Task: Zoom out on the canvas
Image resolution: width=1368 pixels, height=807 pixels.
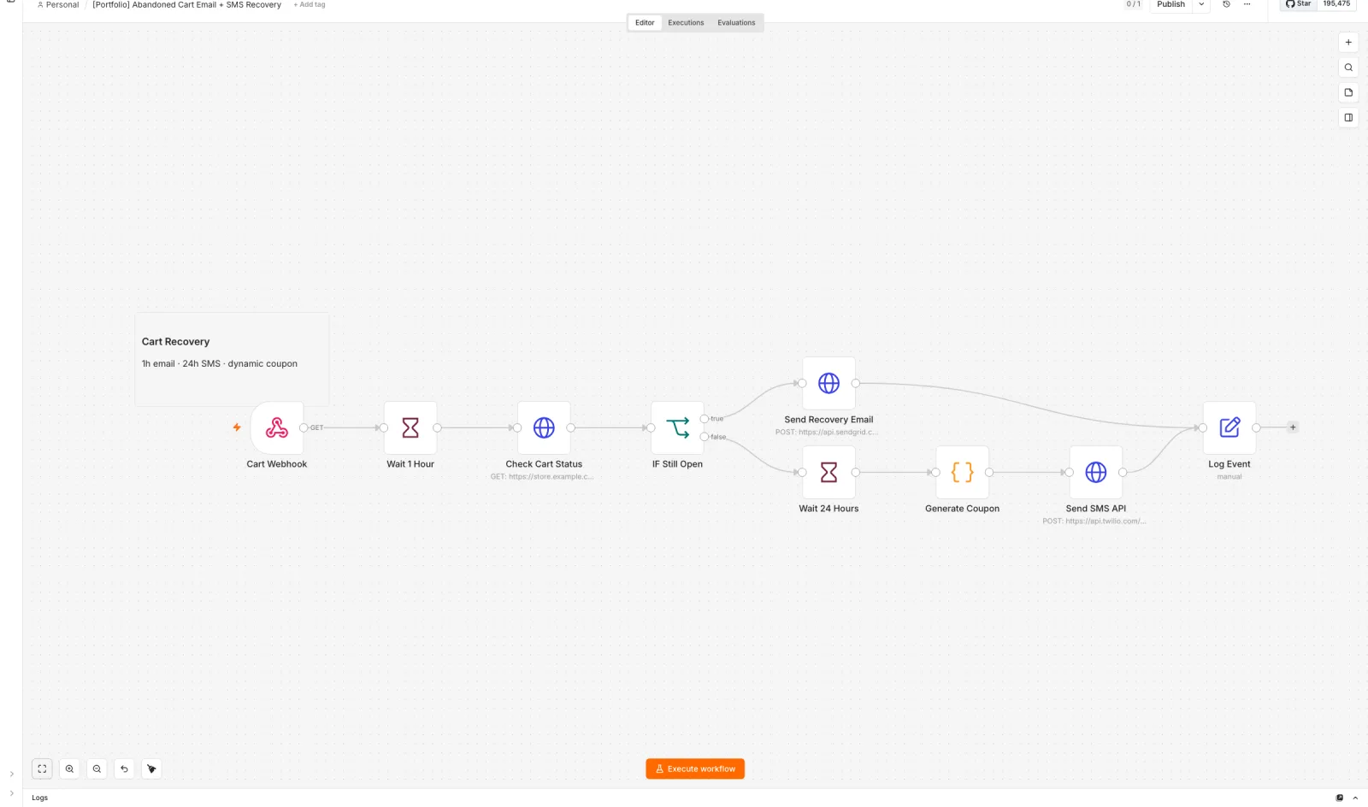Action: pos(97,769)
